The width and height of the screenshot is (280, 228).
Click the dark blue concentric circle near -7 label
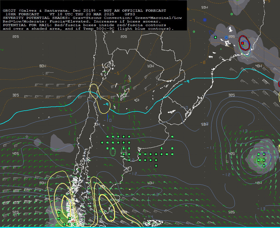tap(205, 20)
